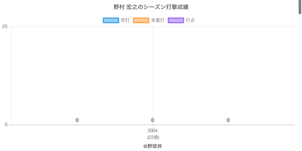Toggle the 打点 series via legend text

click(190, 20)
